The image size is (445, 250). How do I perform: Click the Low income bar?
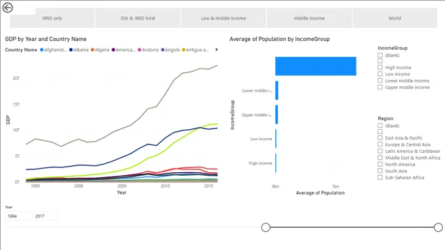(x=276, y=139)
